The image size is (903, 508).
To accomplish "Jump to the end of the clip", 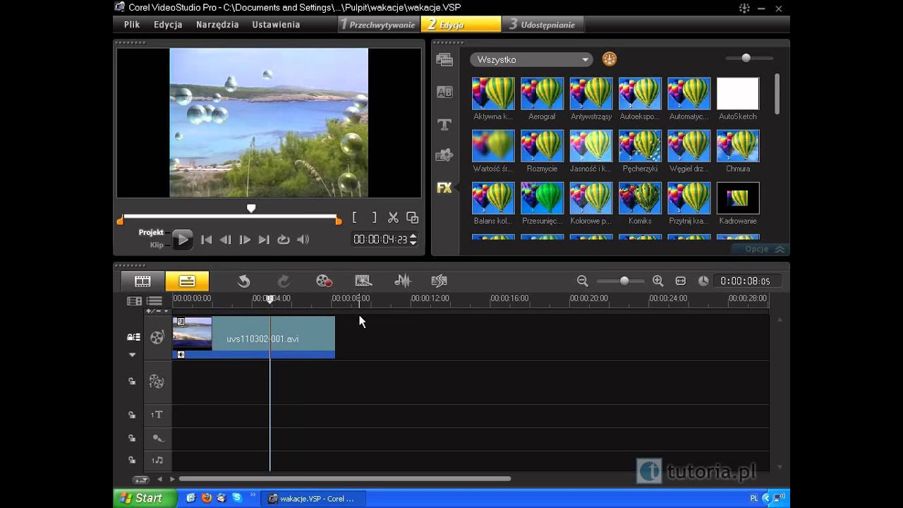I will click(x=264, y=240).
